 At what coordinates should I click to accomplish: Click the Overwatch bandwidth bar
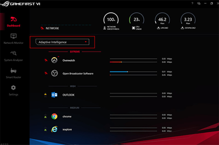133,60
